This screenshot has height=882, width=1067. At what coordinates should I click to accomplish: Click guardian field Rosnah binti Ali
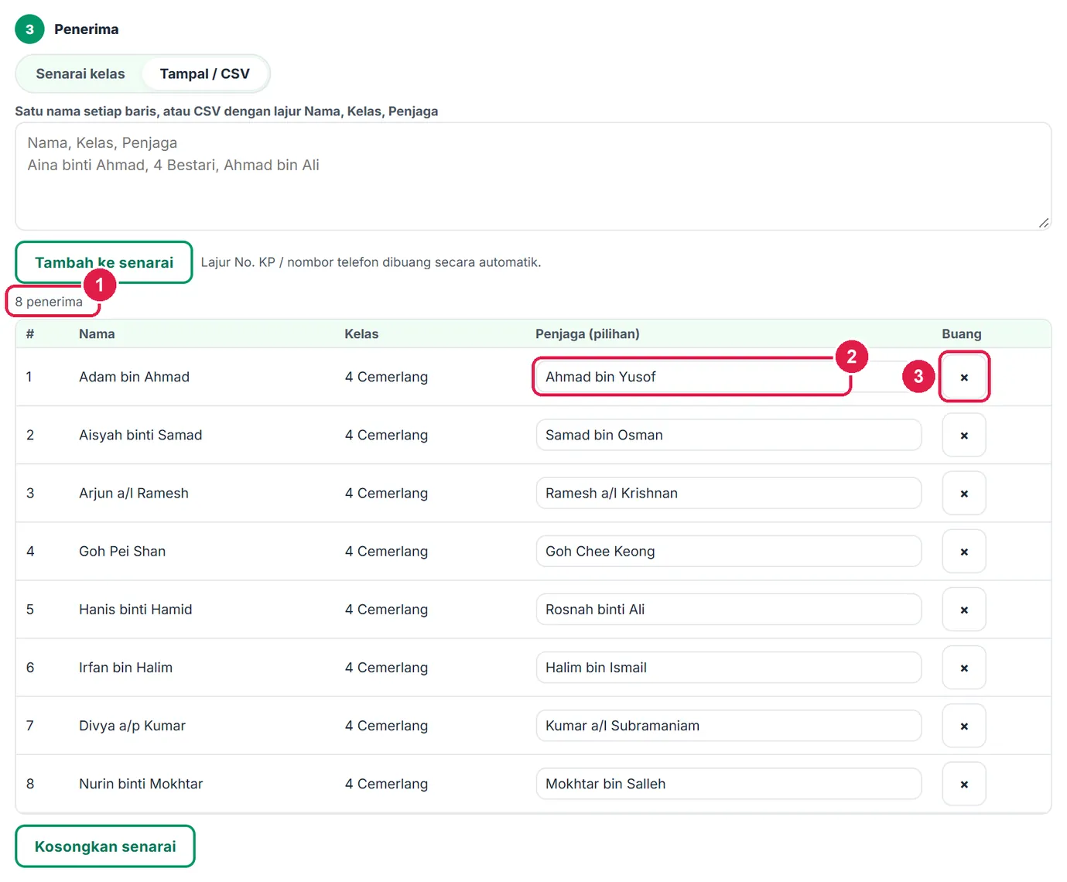728,609
